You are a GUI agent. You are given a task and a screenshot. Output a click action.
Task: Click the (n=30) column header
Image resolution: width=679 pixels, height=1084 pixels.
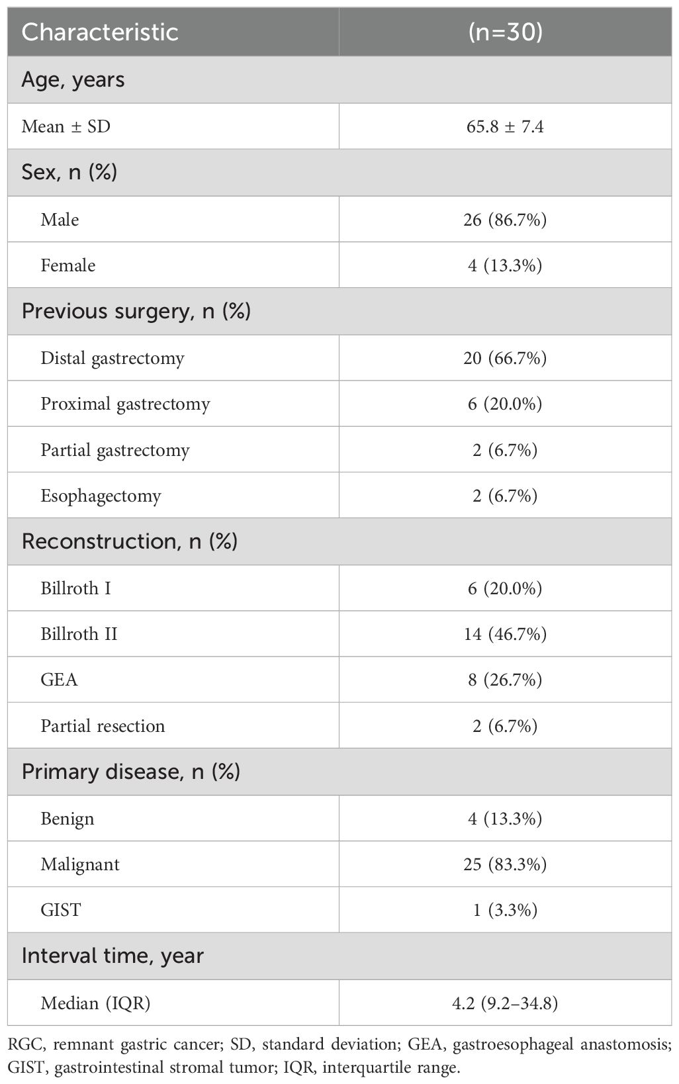pyautogui.click(x=506, y=32)
